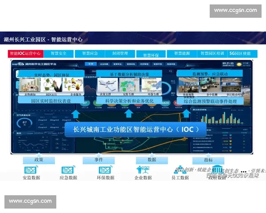Switch to the 智慧安全 tab in the top strip

[59, 54]
